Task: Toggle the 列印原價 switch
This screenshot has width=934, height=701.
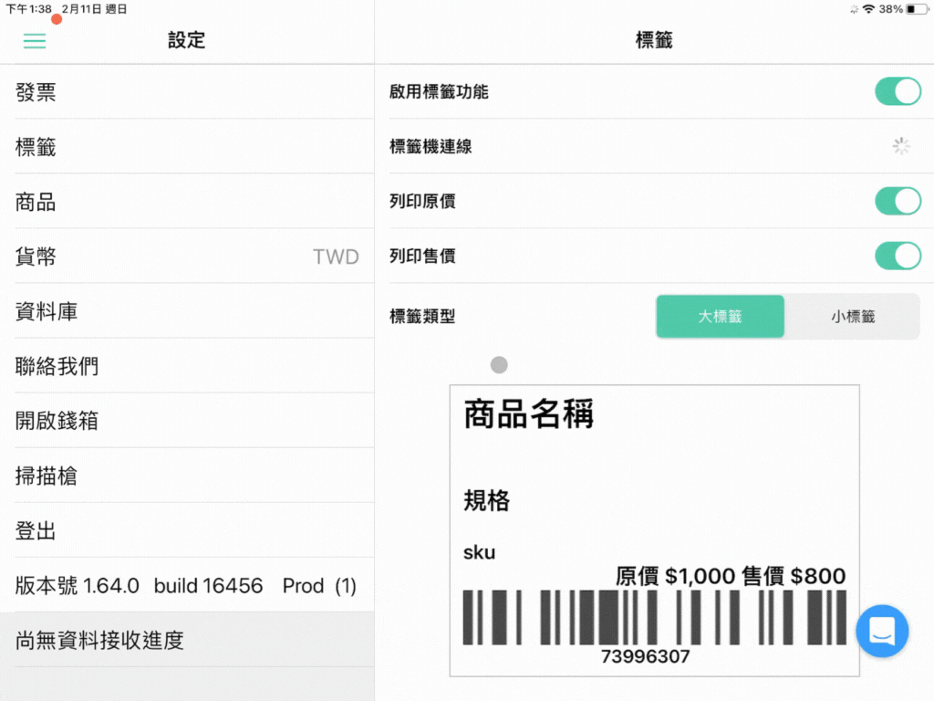Action: point(898,201)
